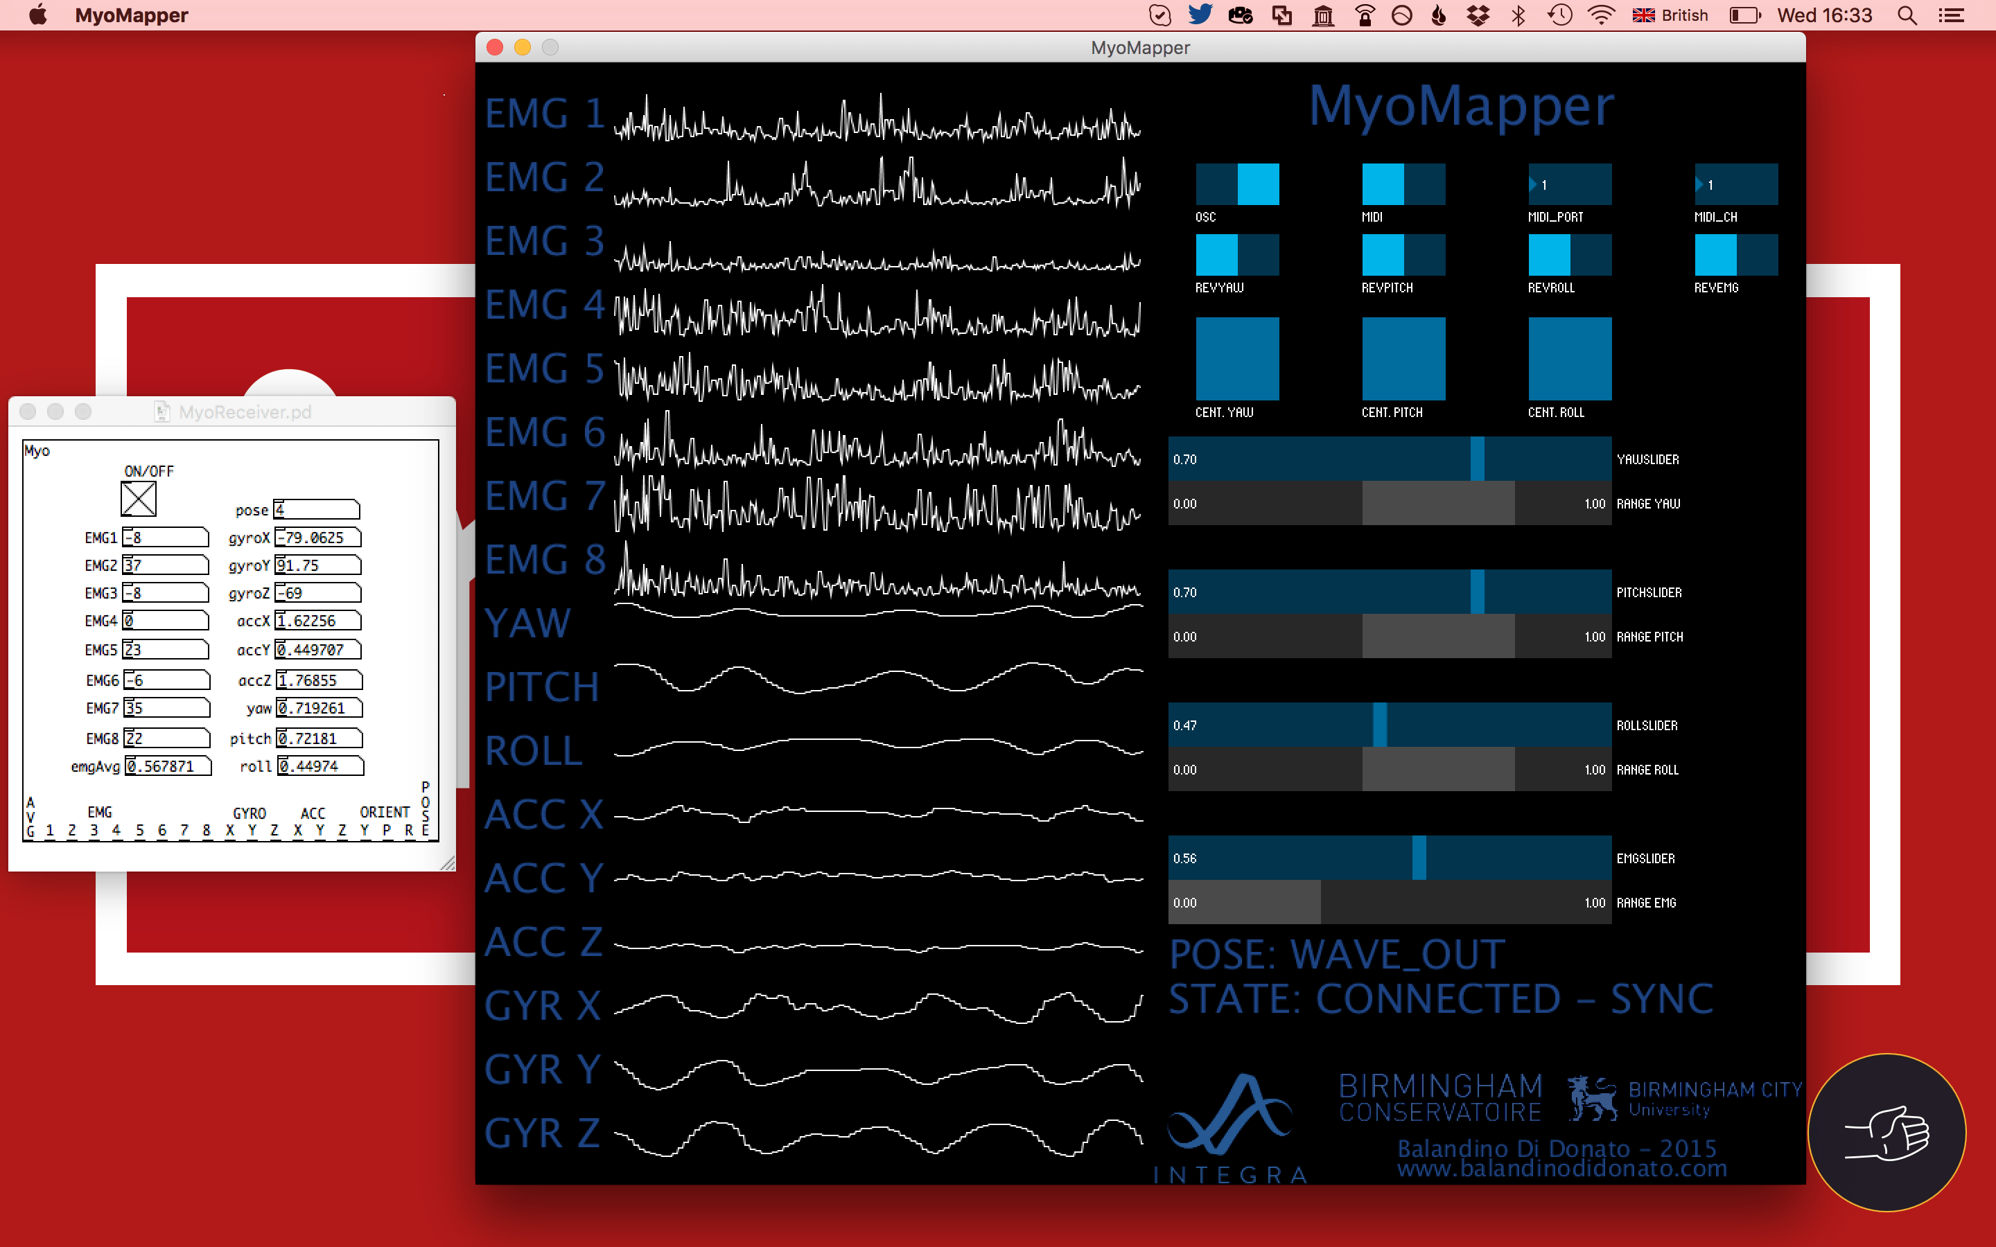The width and height of the screenshot is (1996, 1247).
Task: Click the bank building menu bar icon
Action: click(x=1323, y=15)
